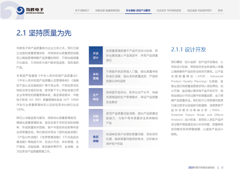Go to 生态友好 守护绿色家园 tab
Image resolution: width=240 pixels, height=177 pixels.
pyautogui.click(x=169, y=10)
